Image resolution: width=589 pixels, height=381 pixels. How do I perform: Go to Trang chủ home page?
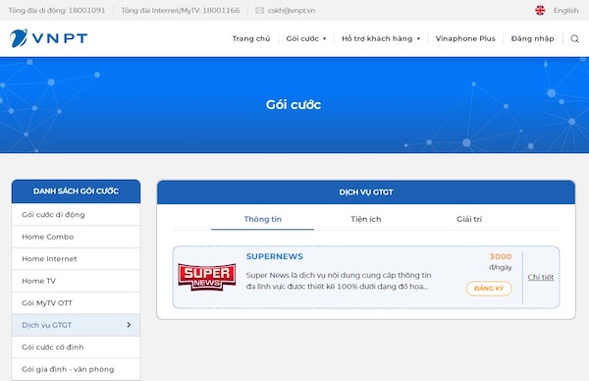(x=251, y=38)
